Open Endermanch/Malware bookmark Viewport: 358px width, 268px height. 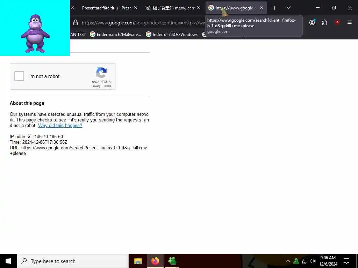coord(115,35)
